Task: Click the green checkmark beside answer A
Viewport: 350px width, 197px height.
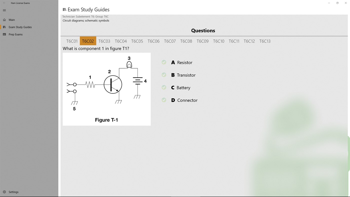Action: click(x=164, y=62)
